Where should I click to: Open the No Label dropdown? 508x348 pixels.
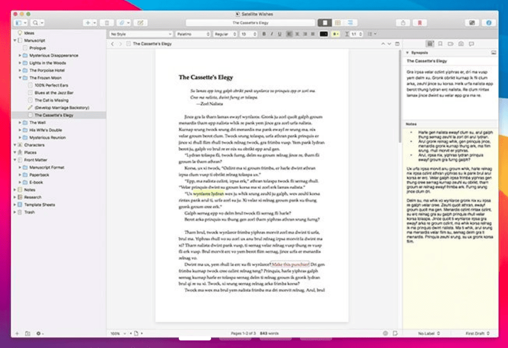point(429,333)
